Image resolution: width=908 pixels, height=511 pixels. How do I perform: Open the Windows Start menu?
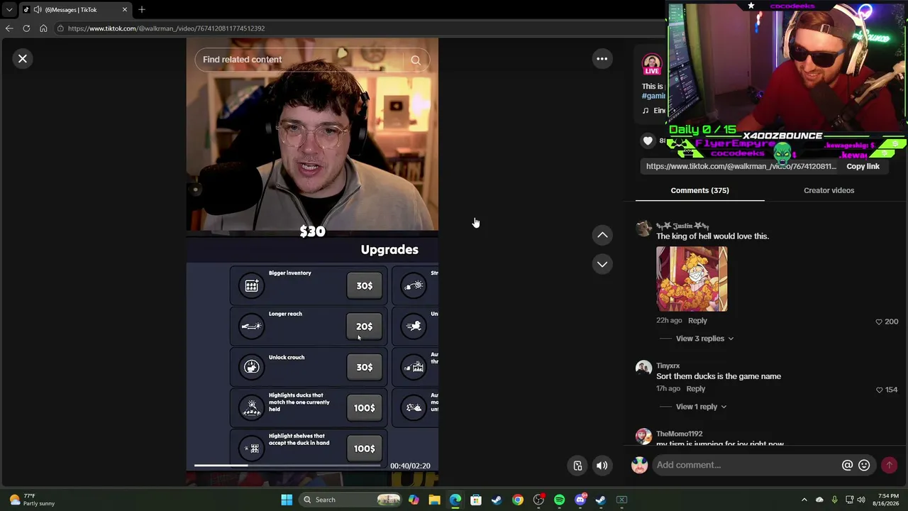287,500
